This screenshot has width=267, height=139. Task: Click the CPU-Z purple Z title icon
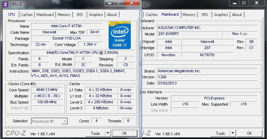(x=5, y=4)
